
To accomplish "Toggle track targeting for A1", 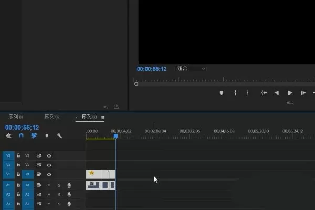I will (x=28, y=185).
